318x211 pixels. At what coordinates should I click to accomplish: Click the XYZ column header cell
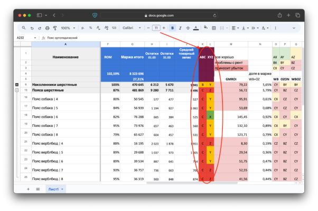[x=210, y=57]
